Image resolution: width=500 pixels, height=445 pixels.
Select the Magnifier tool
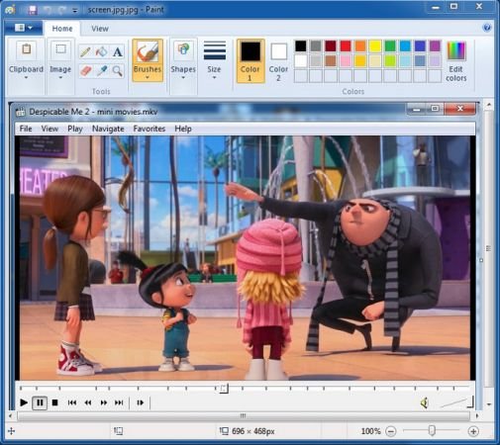[x=118, y=70]
